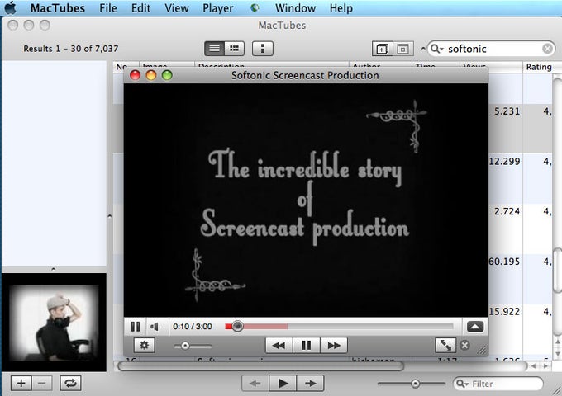This screenshot has width=562, height=396.
Task: Click the rewind button in player
Action: 279,345
